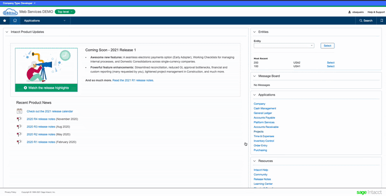Open Projects application
Viewport: 386px width, 196px height.
[259, 131]
